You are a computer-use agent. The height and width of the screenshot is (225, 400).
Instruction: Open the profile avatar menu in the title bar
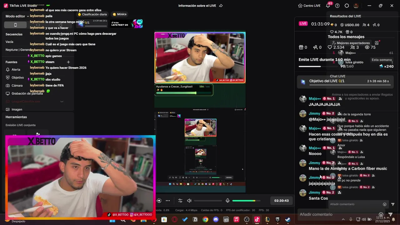point(356,6)
